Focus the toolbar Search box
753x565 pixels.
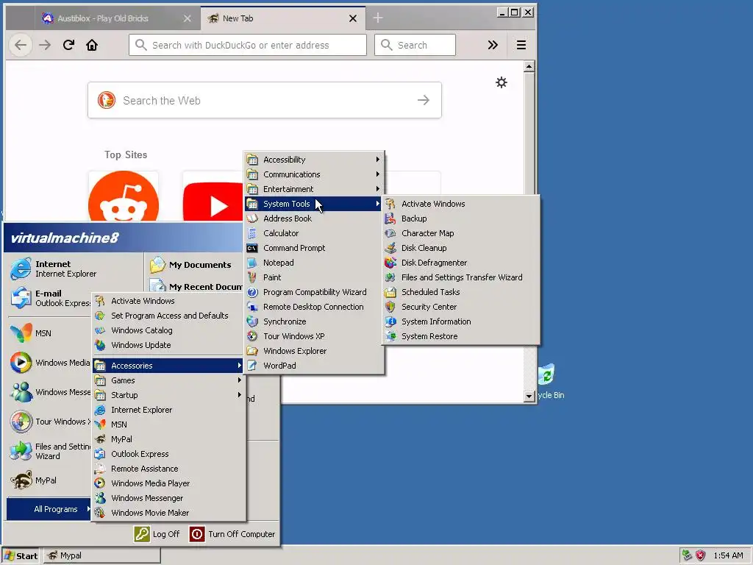(415, 45)
